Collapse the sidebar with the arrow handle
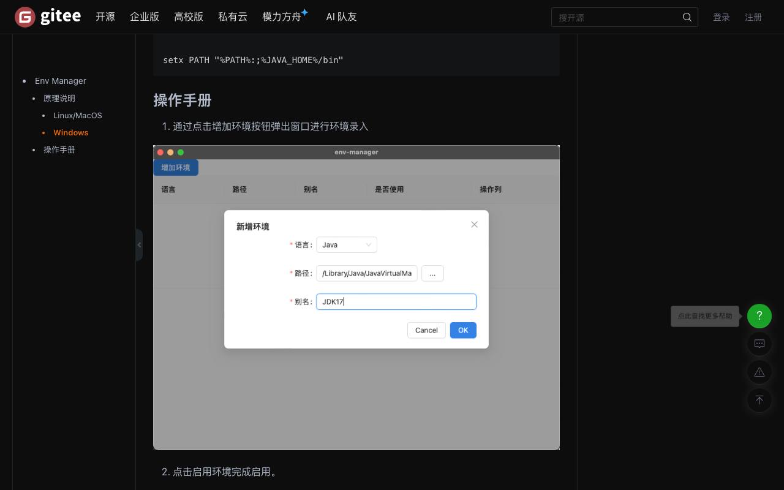Image resolution: width=784 pixels, height=490 pixels. click(139, 245)
